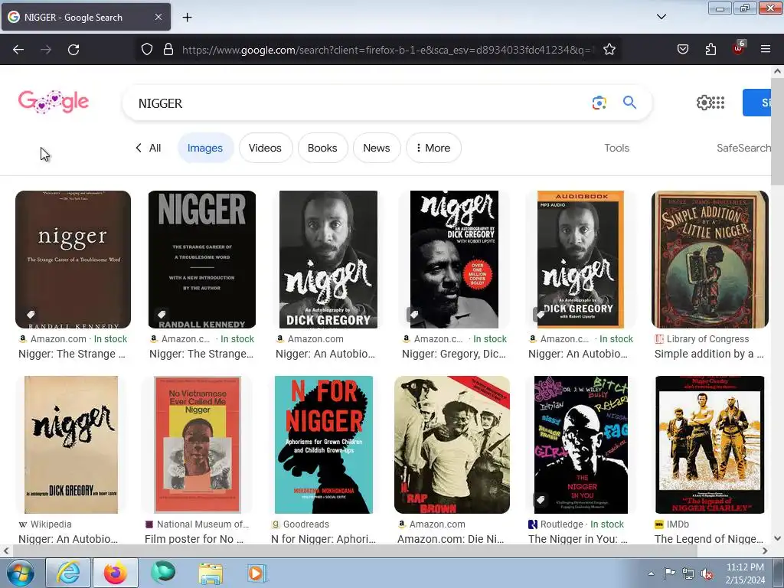This screenshot has width=784, height=588.
Task: Click the product tag icon on the brown Randall Kennedy cover
Action: click(x=31, y=315)
